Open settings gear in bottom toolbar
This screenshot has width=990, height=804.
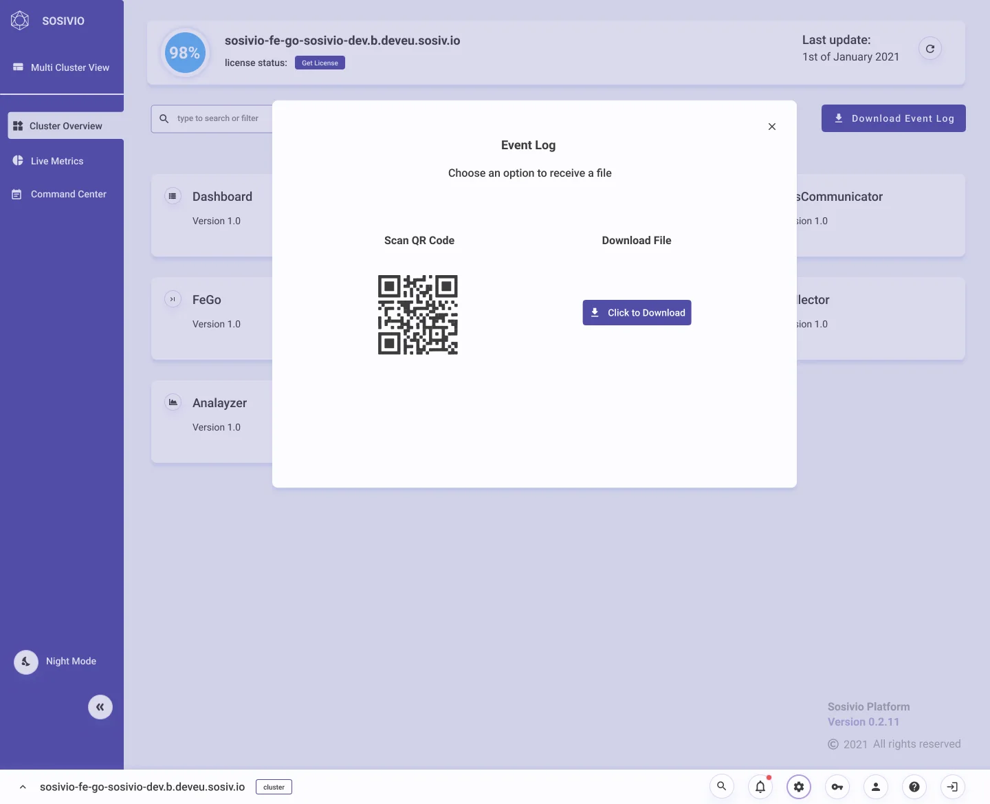pyautogui.click(x=799, y=786)
